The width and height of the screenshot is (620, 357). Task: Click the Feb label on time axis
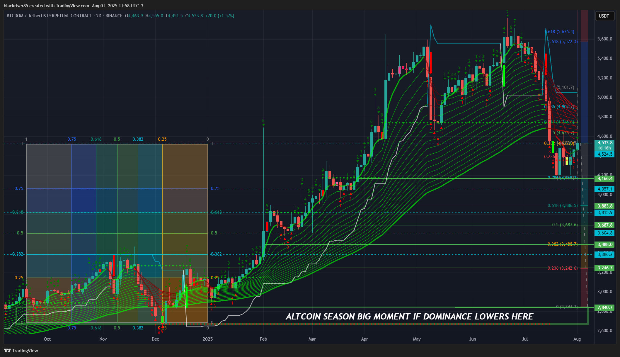(263, 339)
